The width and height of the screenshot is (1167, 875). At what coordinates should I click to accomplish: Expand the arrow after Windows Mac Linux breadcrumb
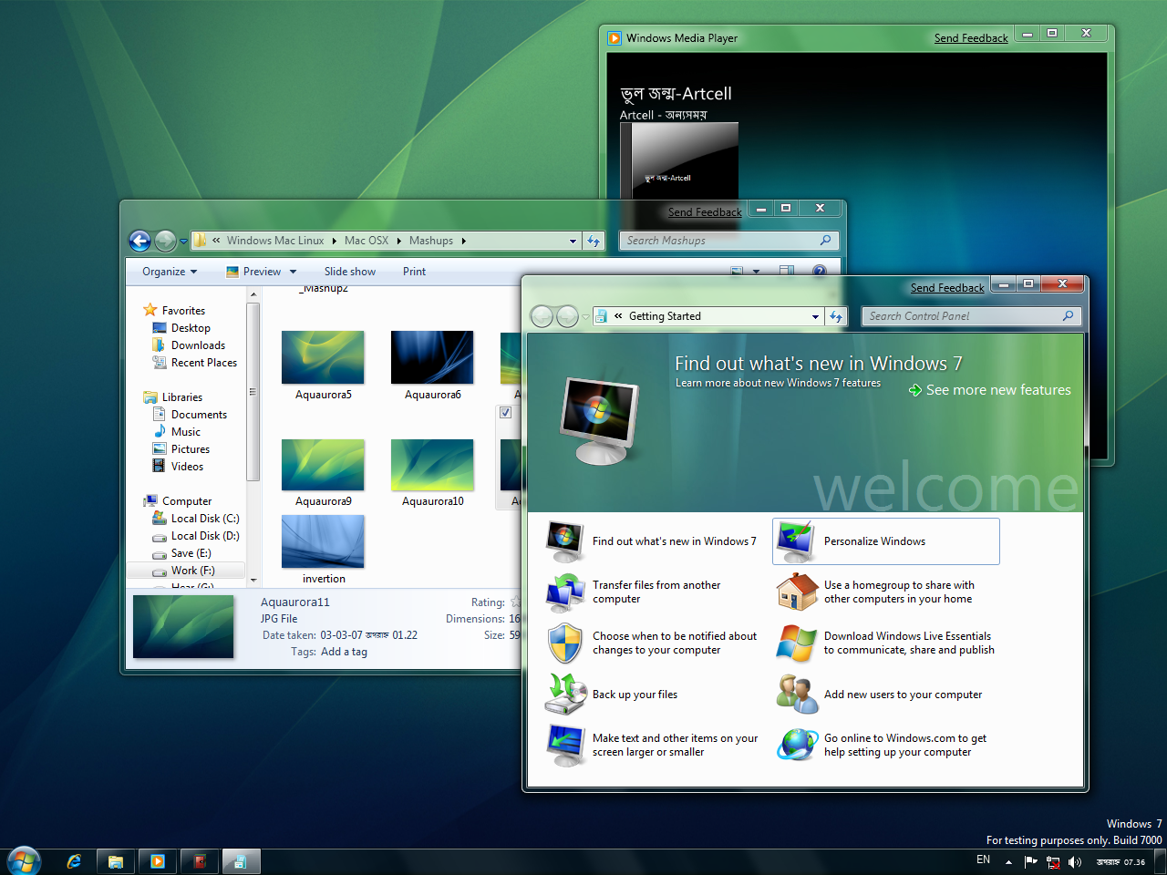[335, 241]
